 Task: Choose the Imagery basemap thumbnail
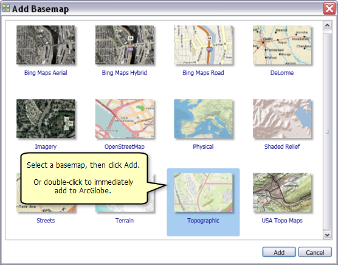pos(46,119)
